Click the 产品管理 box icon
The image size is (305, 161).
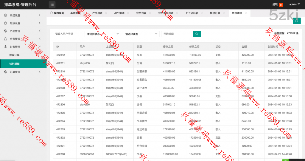pos(5,31)
